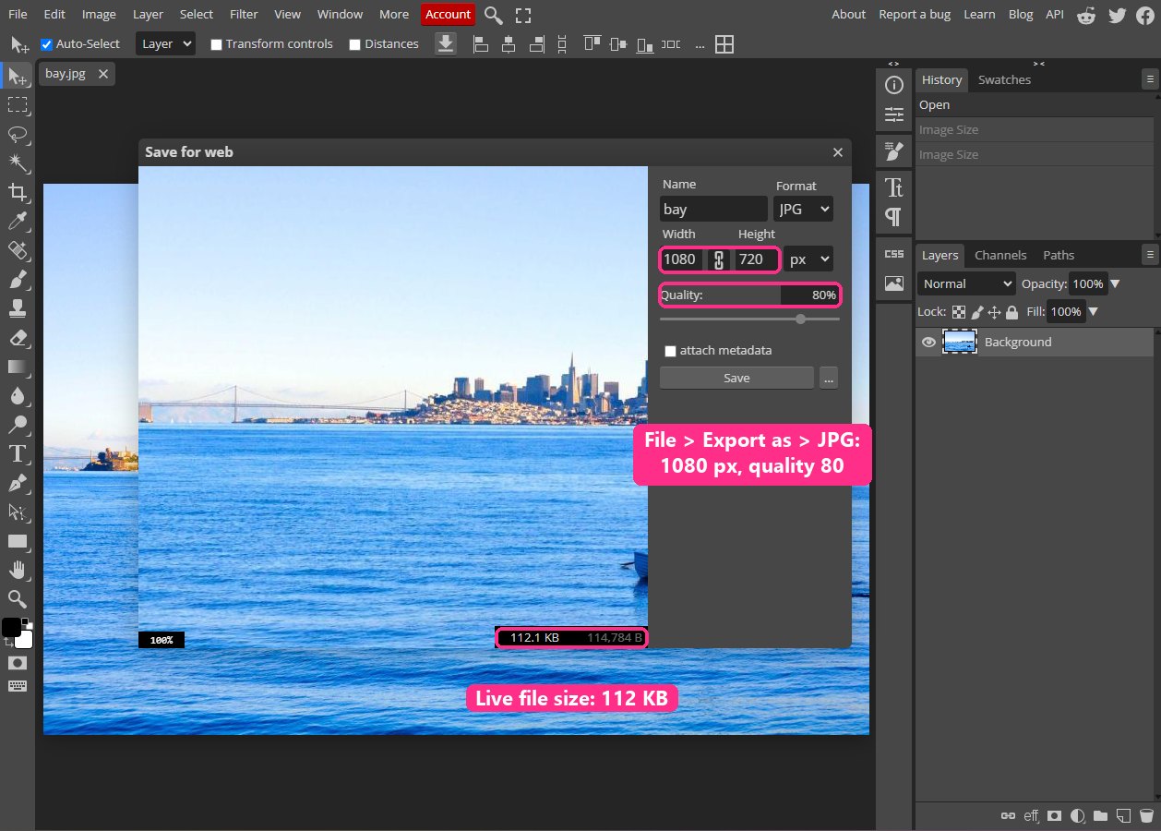Click the download icon in options bar

(x=446, y=44)
